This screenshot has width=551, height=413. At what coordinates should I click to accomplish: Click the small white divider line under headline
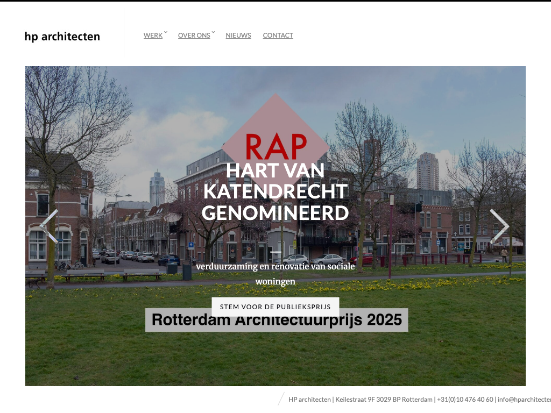click(275, 252)
